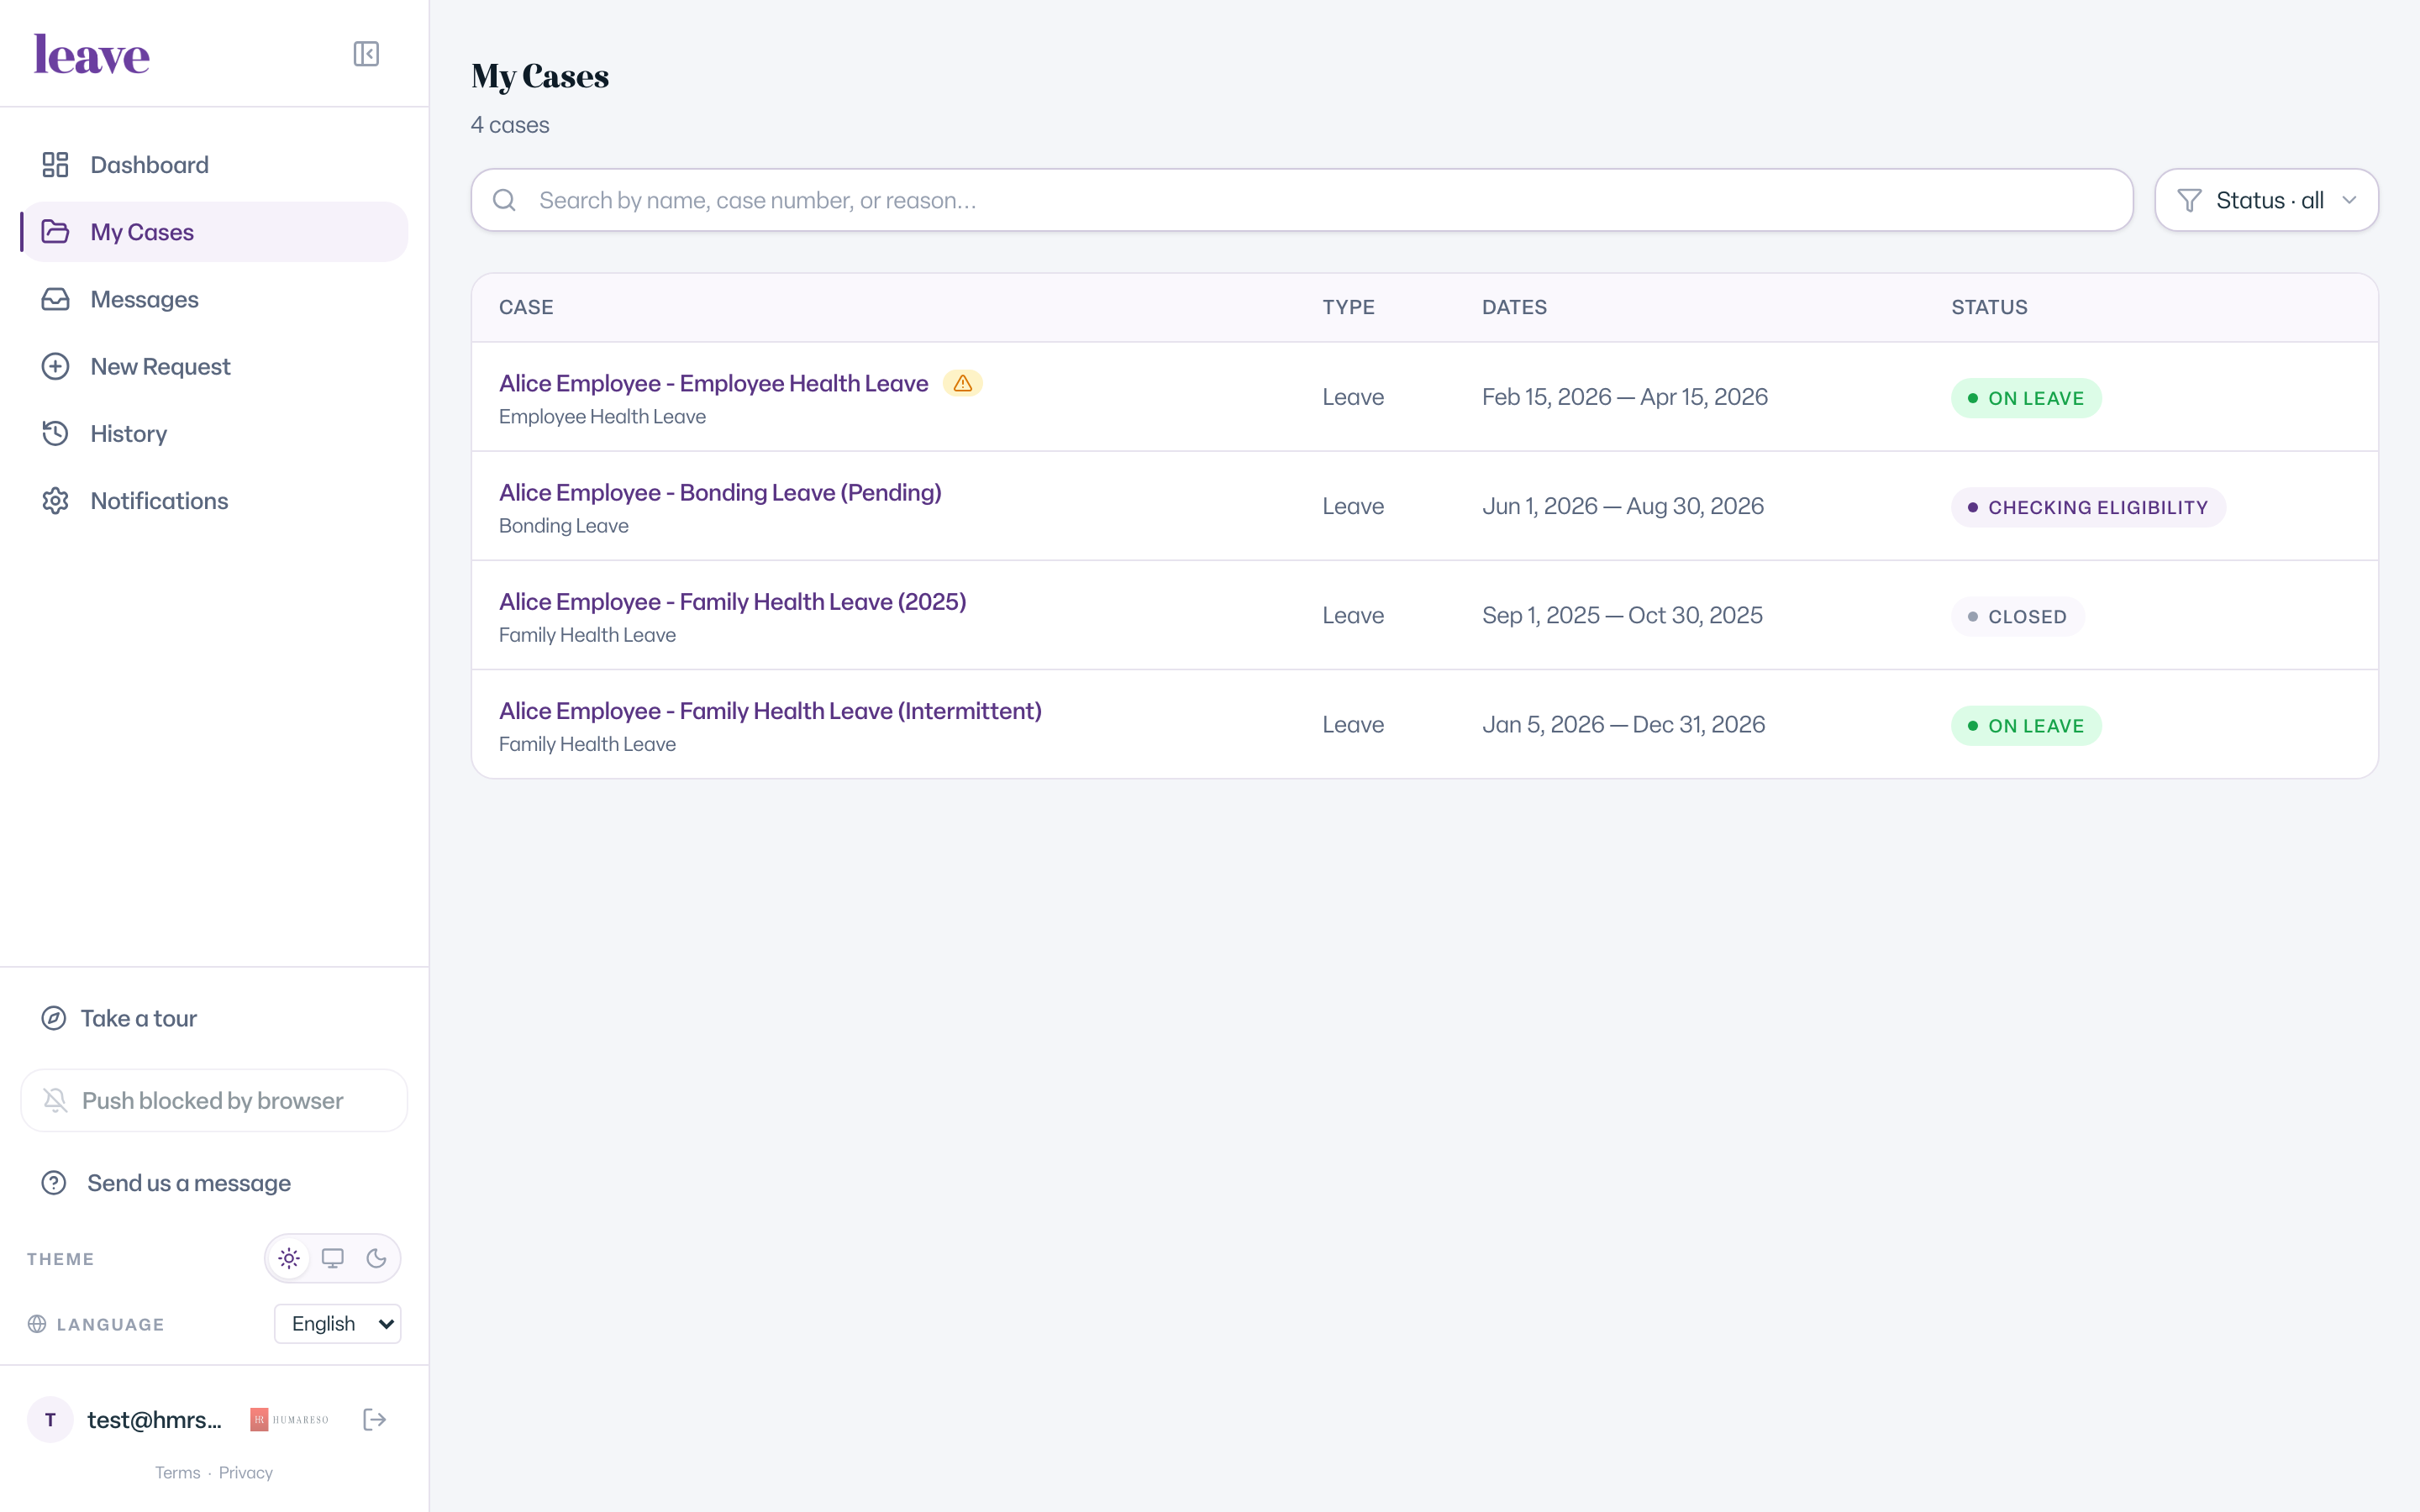This screenshot has width=2420, height=1512.
Task: Click the Humareso company logo
Action: 289,1419
